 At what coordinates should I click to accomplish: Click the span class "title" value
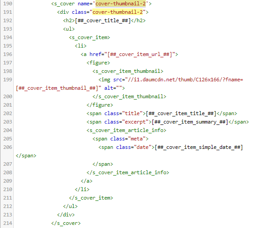[x=132, y=113]
